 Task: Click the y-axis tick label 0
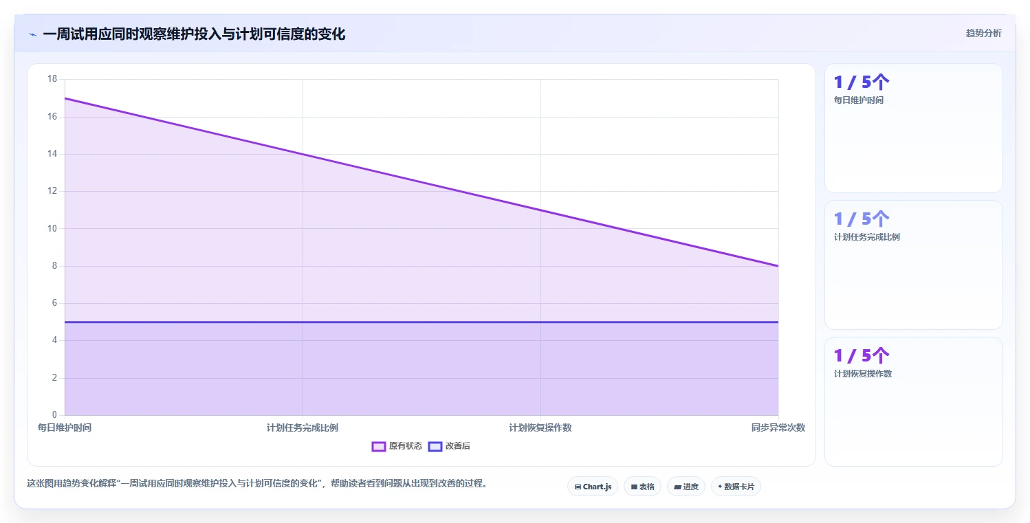pyautogui.click(x=55, y=415)
